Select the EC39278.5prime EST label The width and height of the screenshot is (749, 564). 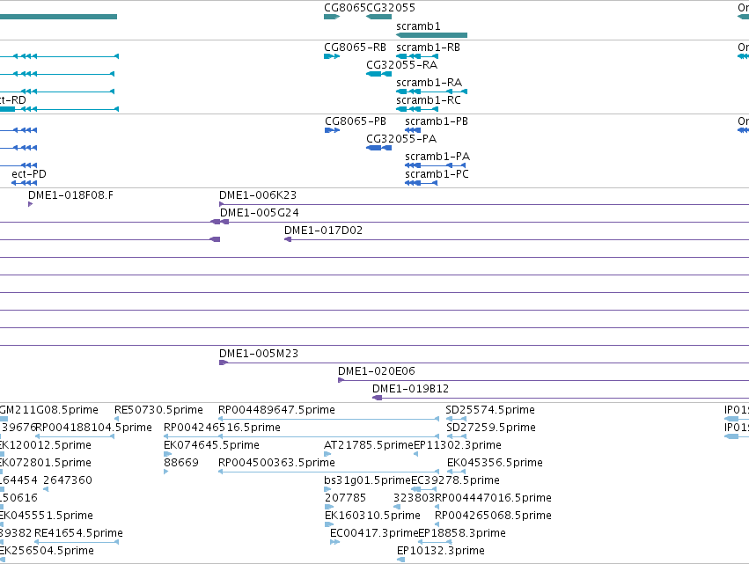(455, 481)
